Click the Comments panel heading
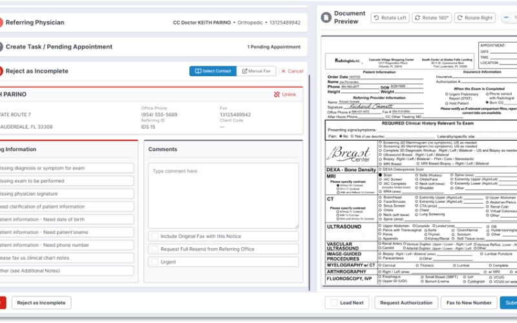The width and height of the screenshot is (517, 323). 163,149
